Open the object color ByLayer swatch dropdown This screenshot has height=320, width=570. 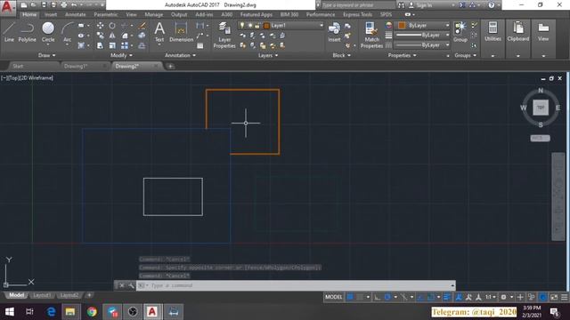point(422,26)
